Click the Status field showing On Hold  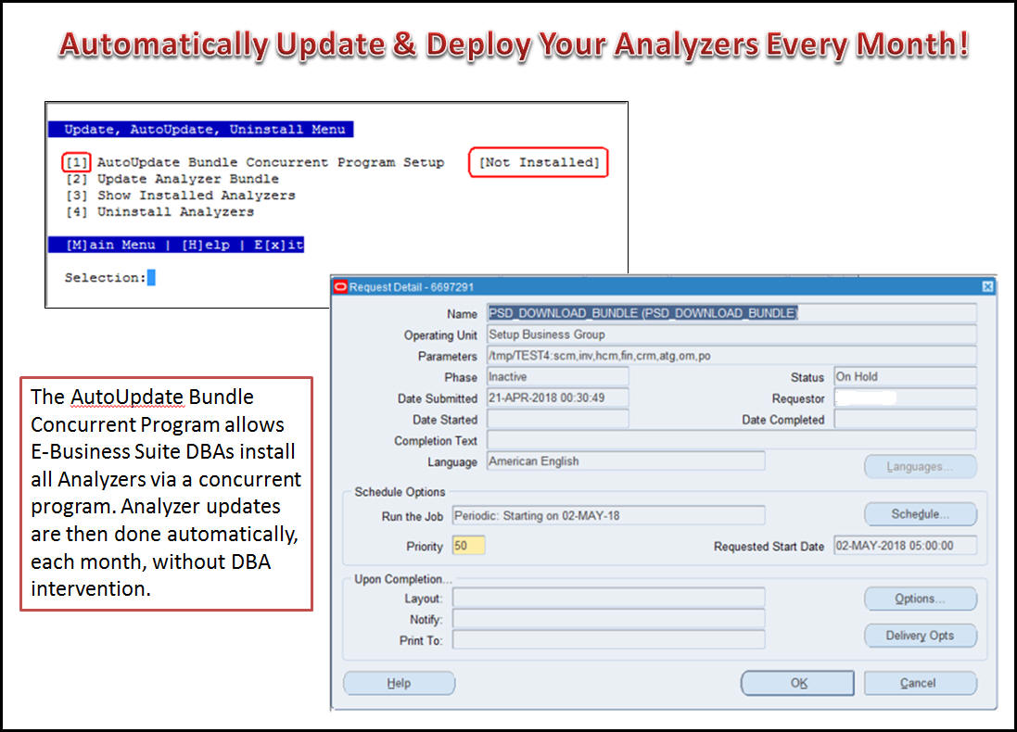[905, 377]
